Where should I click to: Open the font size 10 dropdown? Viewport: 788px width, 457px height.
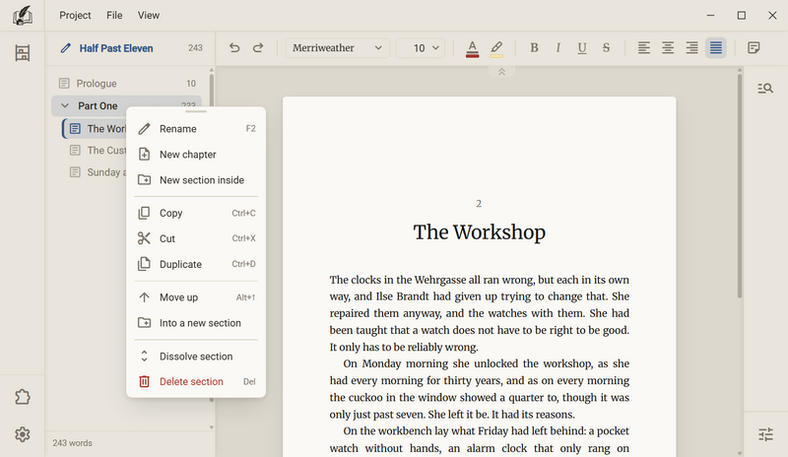421,47
